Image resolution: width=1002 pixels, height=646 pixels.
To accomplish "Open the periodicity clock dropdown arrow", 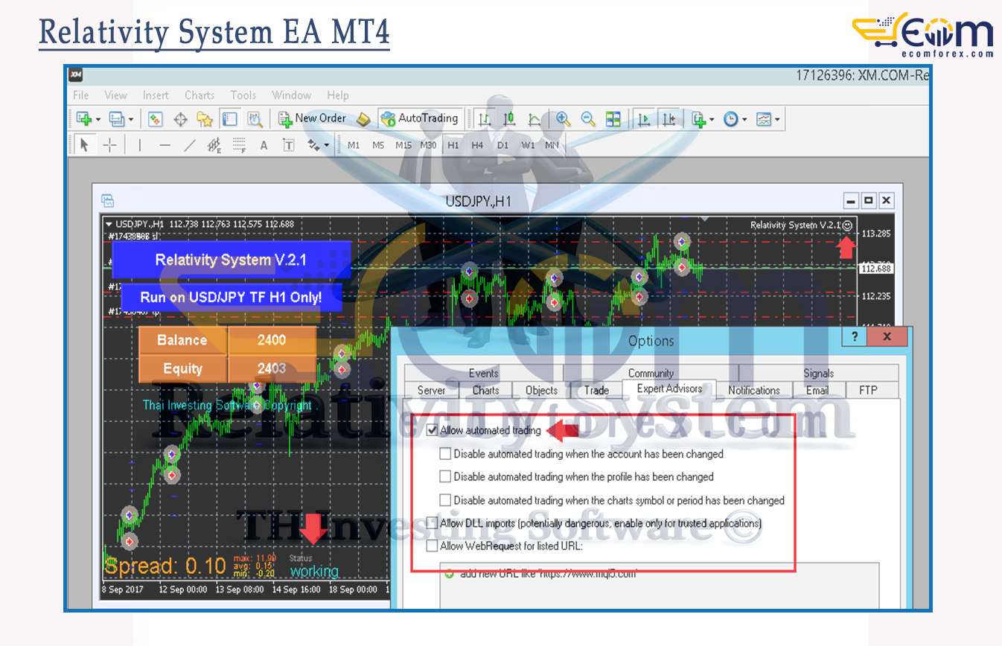I will (x=744, y=119).
